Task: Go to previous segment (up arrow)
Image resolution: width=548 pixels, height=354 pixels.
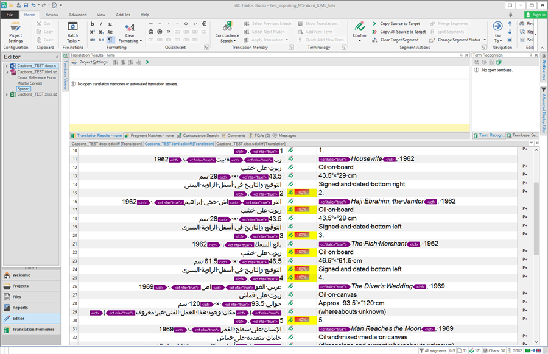Action: [510, 24]
